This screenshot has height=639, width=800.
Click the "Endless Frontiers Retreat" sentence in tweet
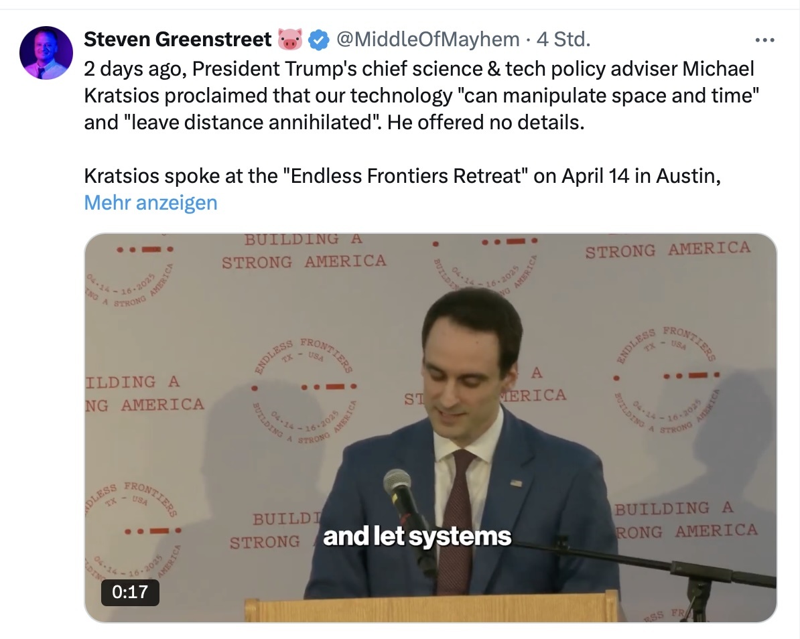402,176
